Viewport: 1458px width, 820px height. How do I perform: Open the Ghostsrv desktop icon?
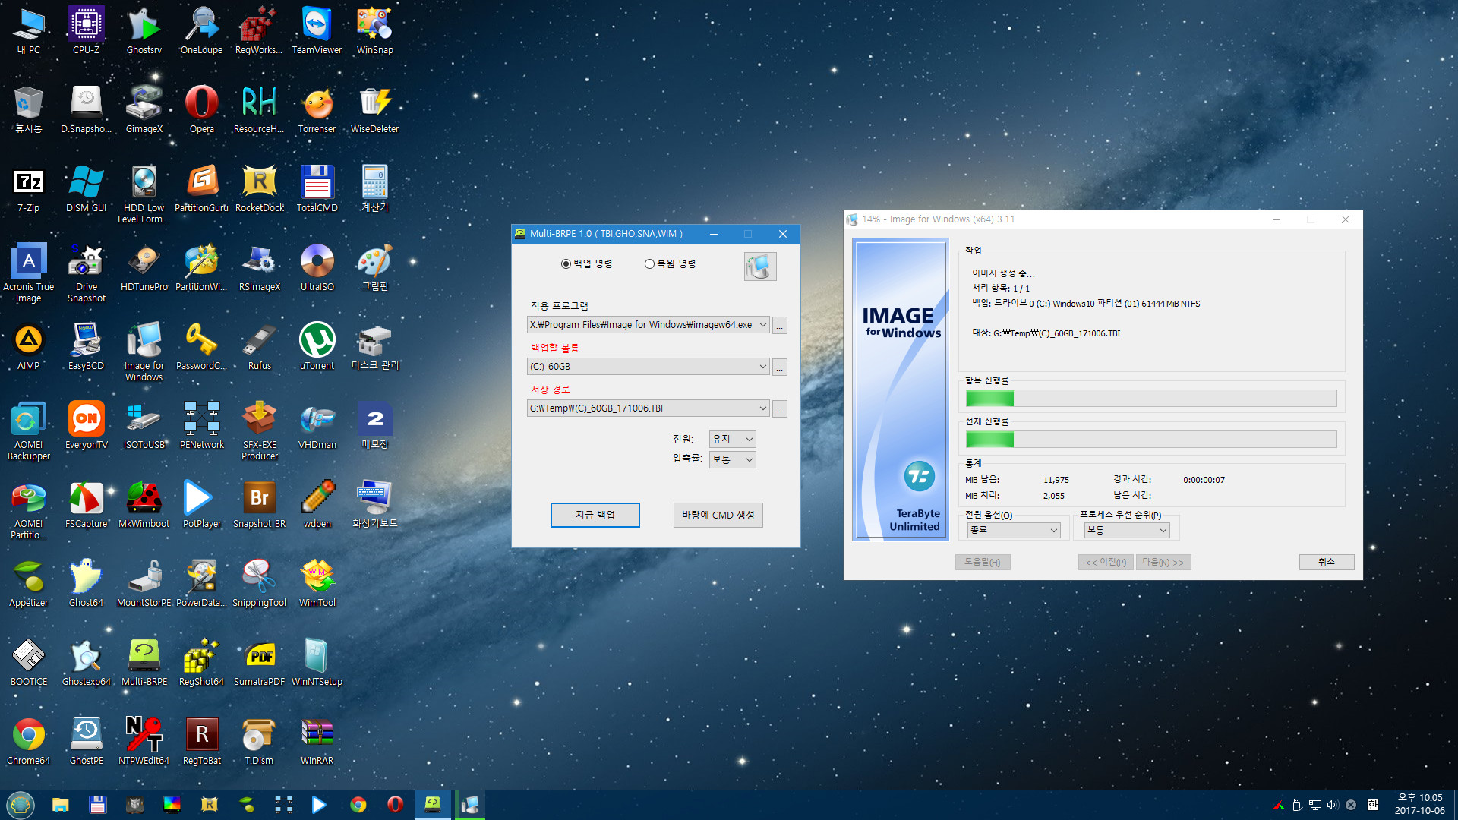[x=144, y=30]
